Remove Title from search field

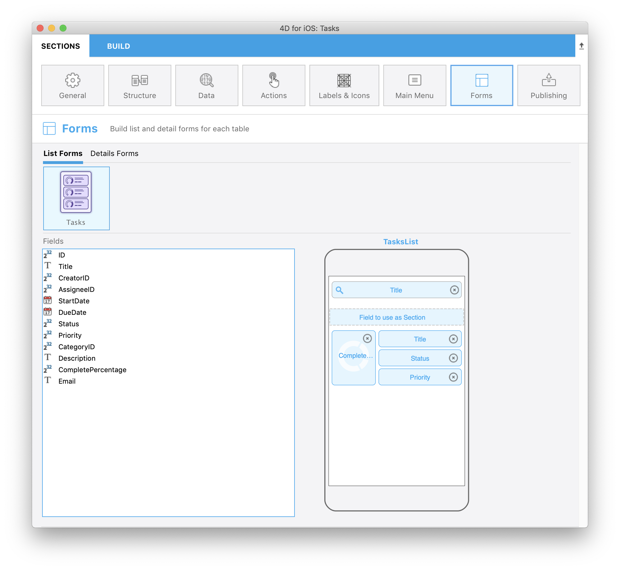click(455, 290)
